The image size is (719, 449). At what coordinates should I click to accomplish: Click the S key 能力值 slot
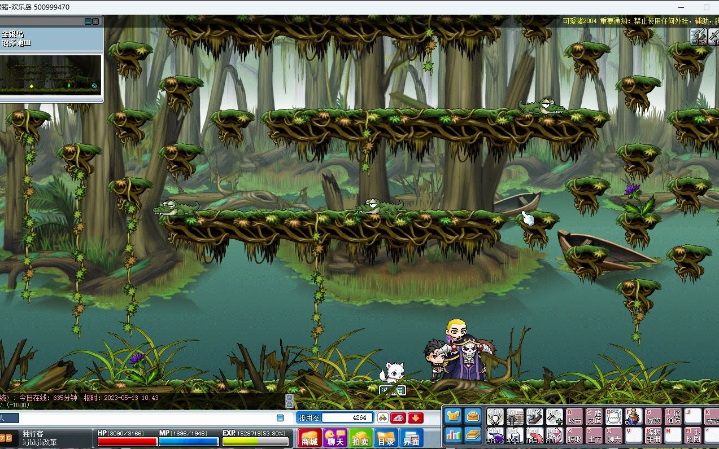594,417
